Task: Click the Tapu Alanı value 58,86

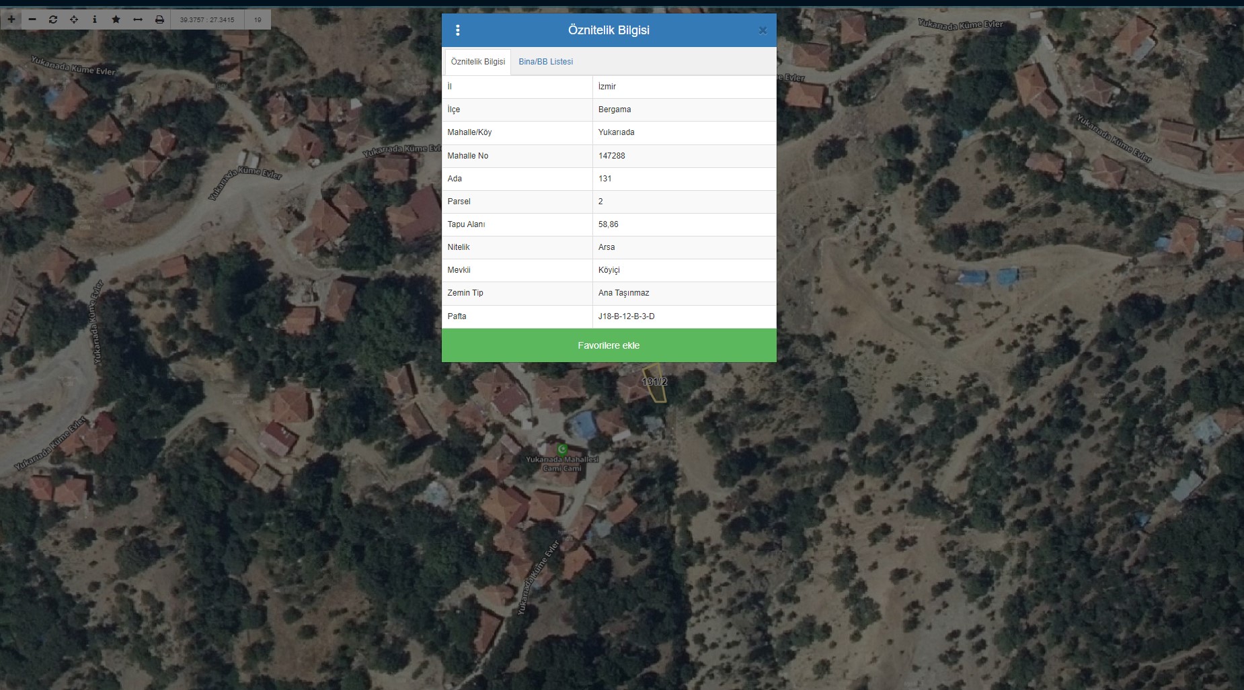Action: click(x=608, y=224)
